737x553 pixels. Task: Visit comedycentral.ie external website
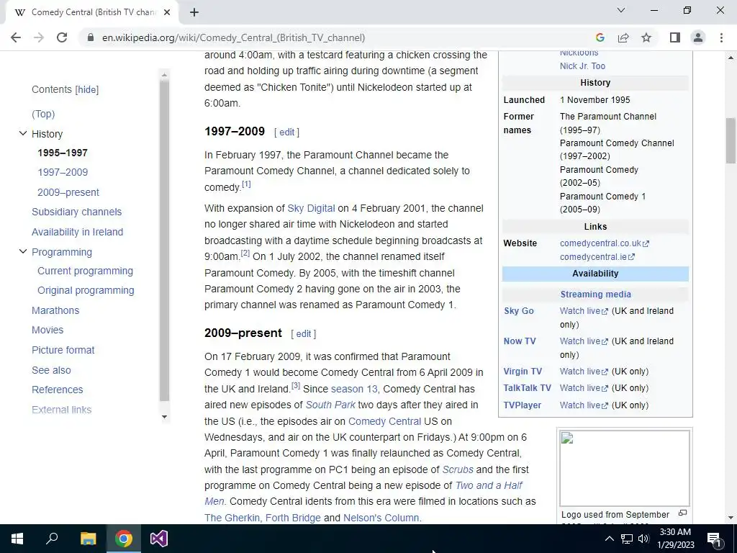coord(597,257)
